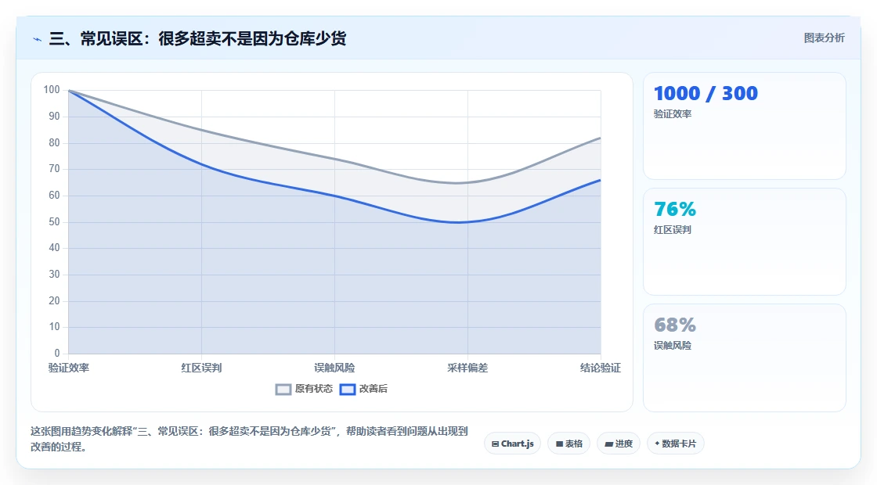The width and height of the screenshot is (877, 485).
Task: Click the 采样偏差 x-axis label
Action: click(x=467, y=368)
